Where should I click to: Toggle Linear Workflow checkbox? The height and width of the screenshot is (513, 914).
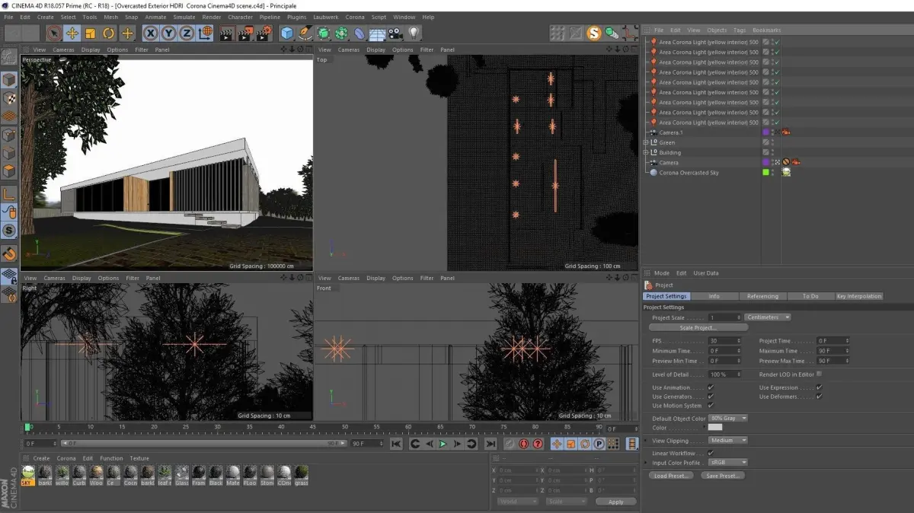tap(711, 453)
